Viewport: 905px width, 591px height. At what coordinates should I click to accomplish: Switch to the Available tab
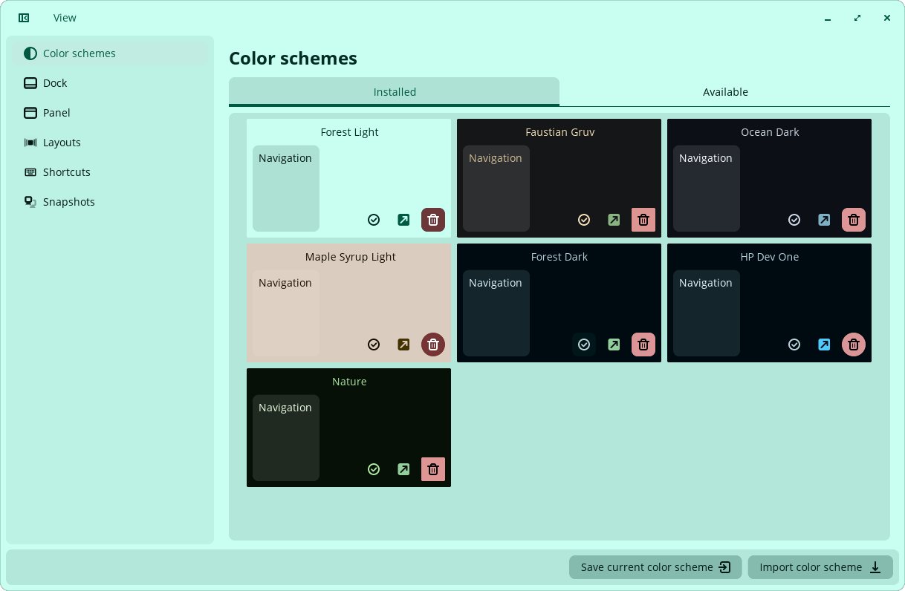(x=725, y=92)
